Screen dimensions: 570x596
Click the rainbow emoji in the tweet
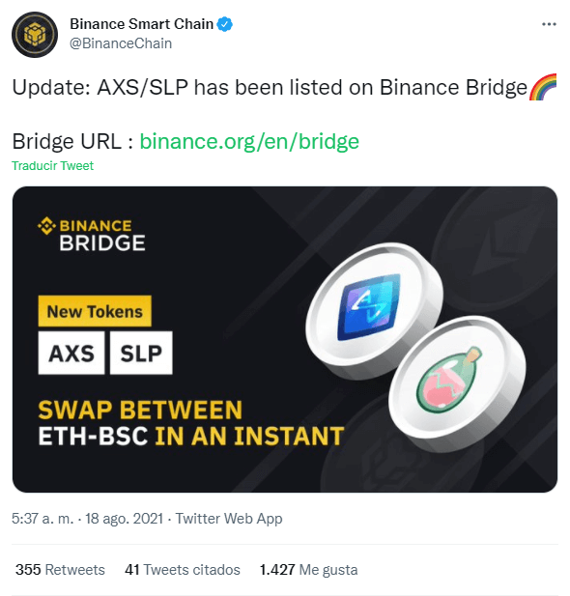click(543, 87)
